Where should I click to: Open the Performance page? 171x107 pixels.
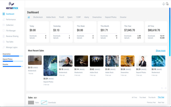[x=11, y=20]
